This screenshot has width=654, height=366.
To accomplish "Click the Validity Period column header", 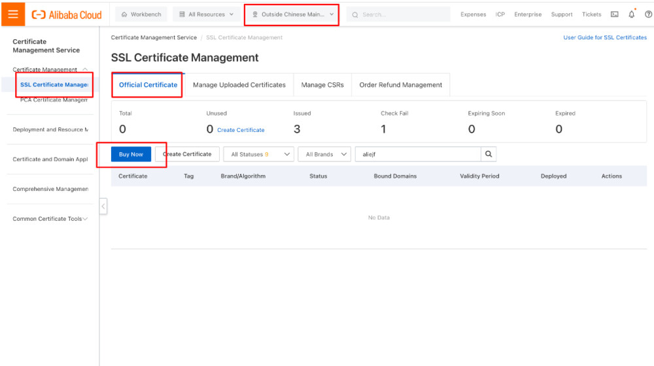I will coord(479,176).
